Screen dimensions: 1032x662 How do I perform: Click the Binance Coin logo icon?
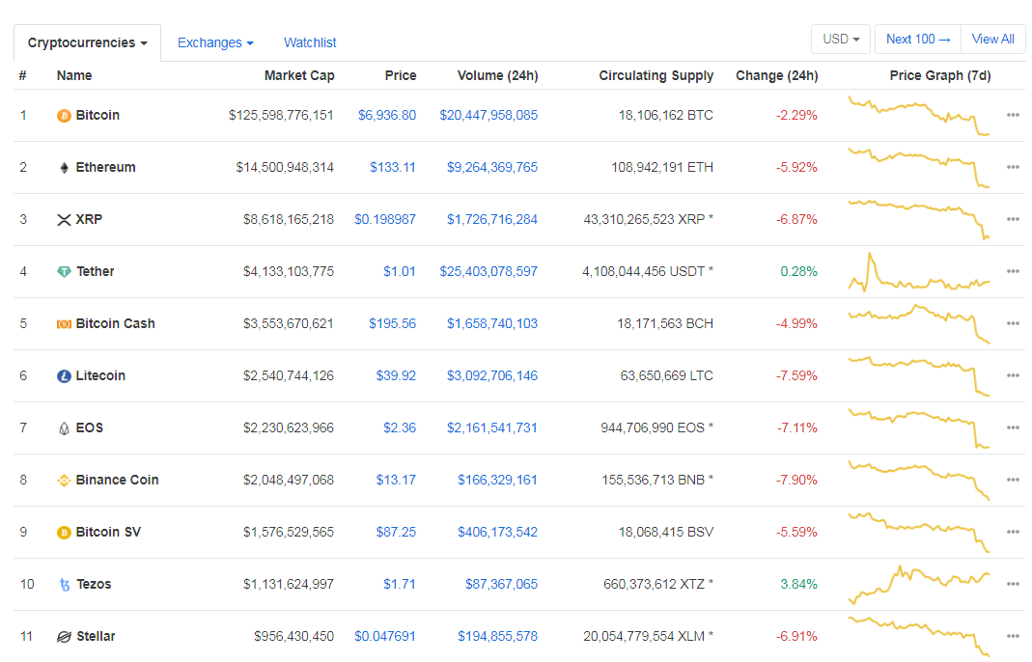tap(63, 480)
